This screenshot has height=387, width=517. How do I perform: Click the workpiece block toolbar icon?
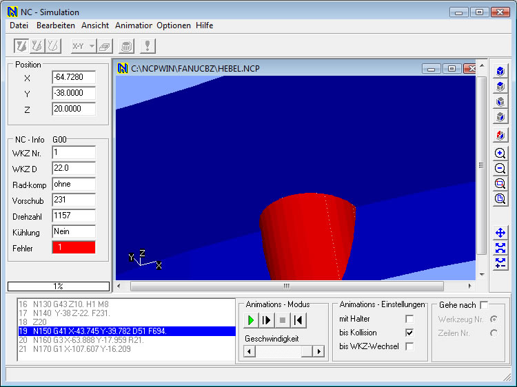[x=105, y=46]
